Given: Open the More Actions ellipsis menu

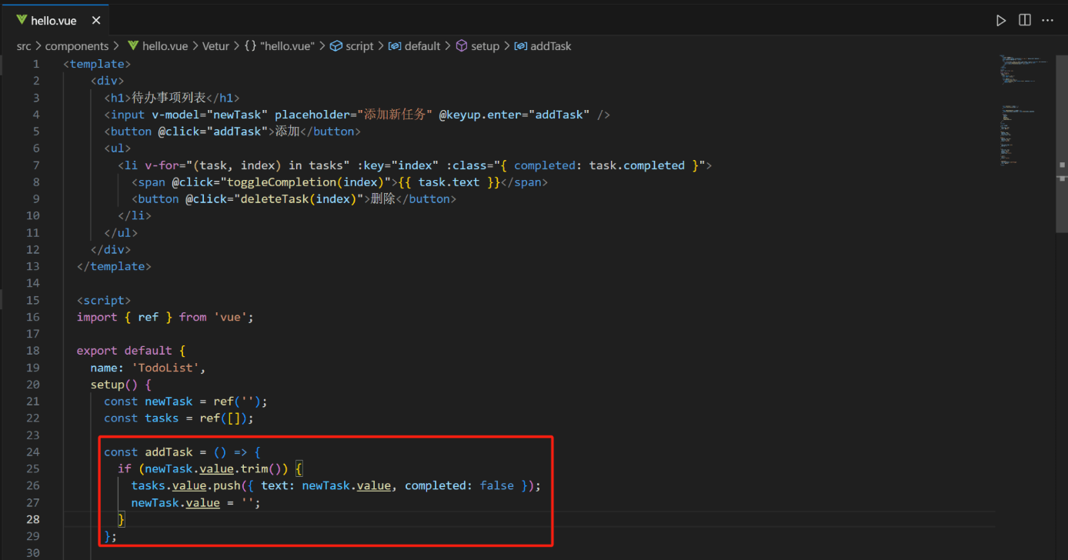Looking at the screenshot, I should coord(1047,21).
